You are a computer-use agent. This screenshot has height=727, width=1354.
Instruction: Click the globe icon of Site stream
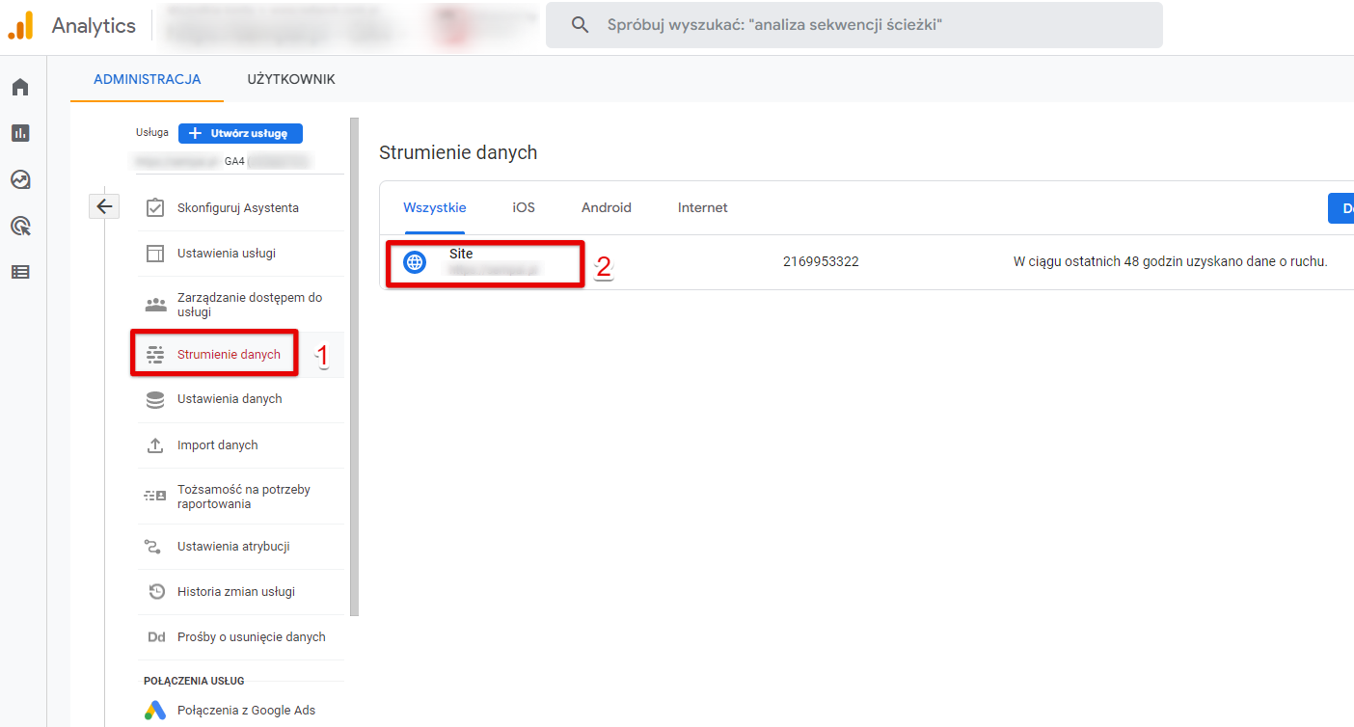(415, 262)
